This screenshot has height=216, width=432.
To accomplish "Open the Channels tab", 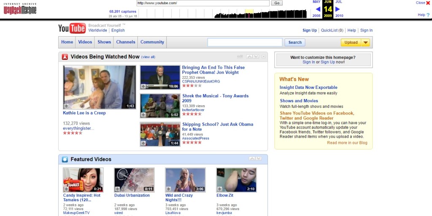I will (x=126, y=42).
